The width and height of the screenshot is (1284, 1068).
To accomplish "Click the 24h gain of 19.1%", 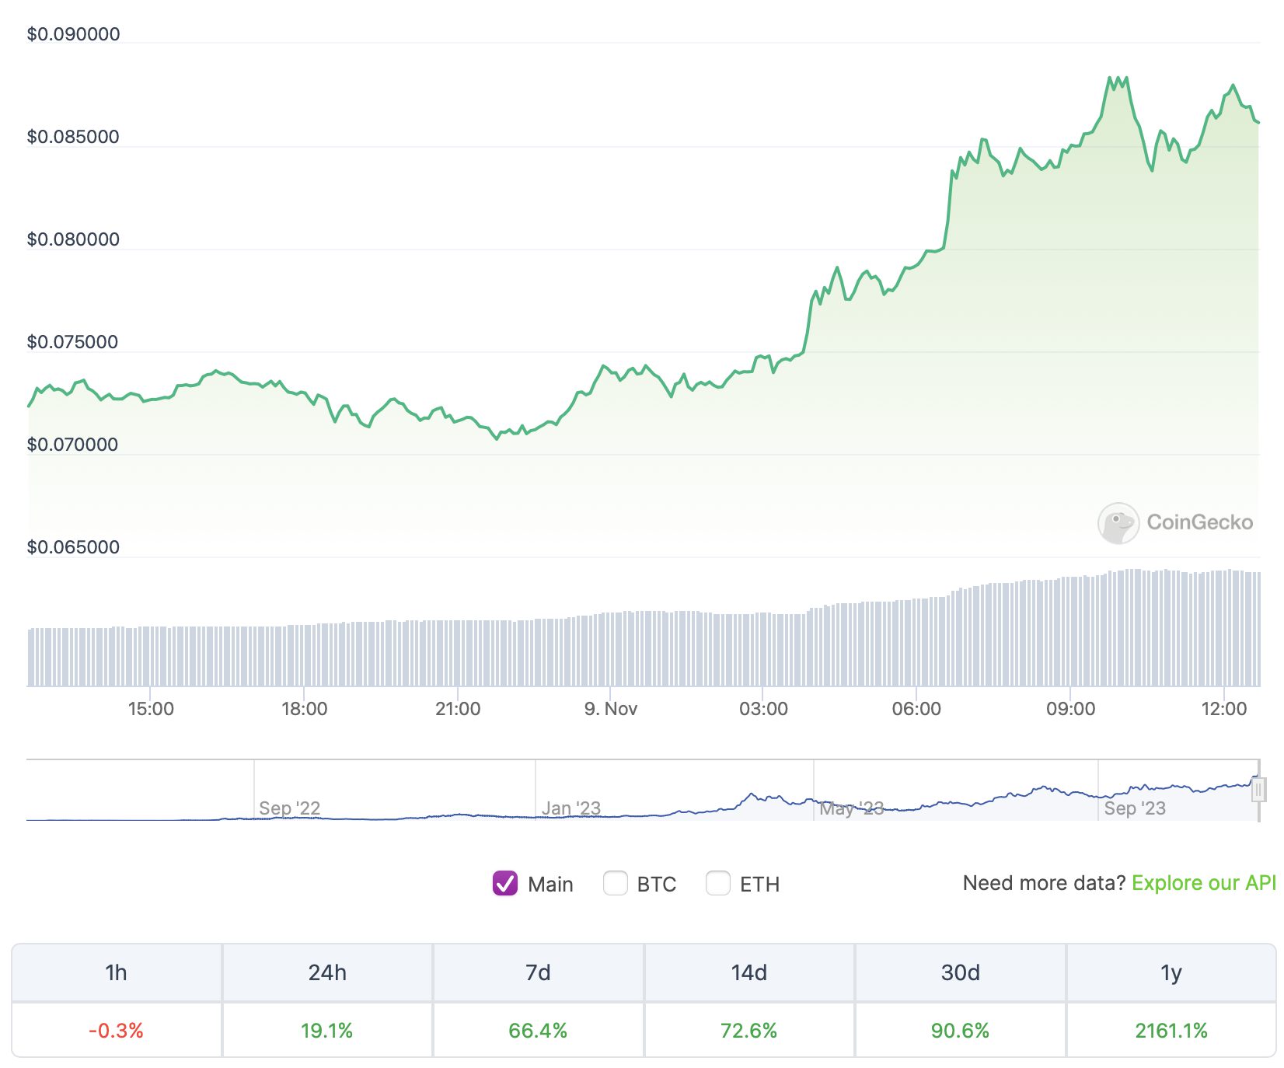I will point(326,1030).
